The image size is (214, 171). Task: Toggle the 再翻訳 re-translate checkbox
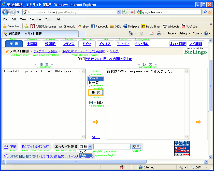point(91,102)
